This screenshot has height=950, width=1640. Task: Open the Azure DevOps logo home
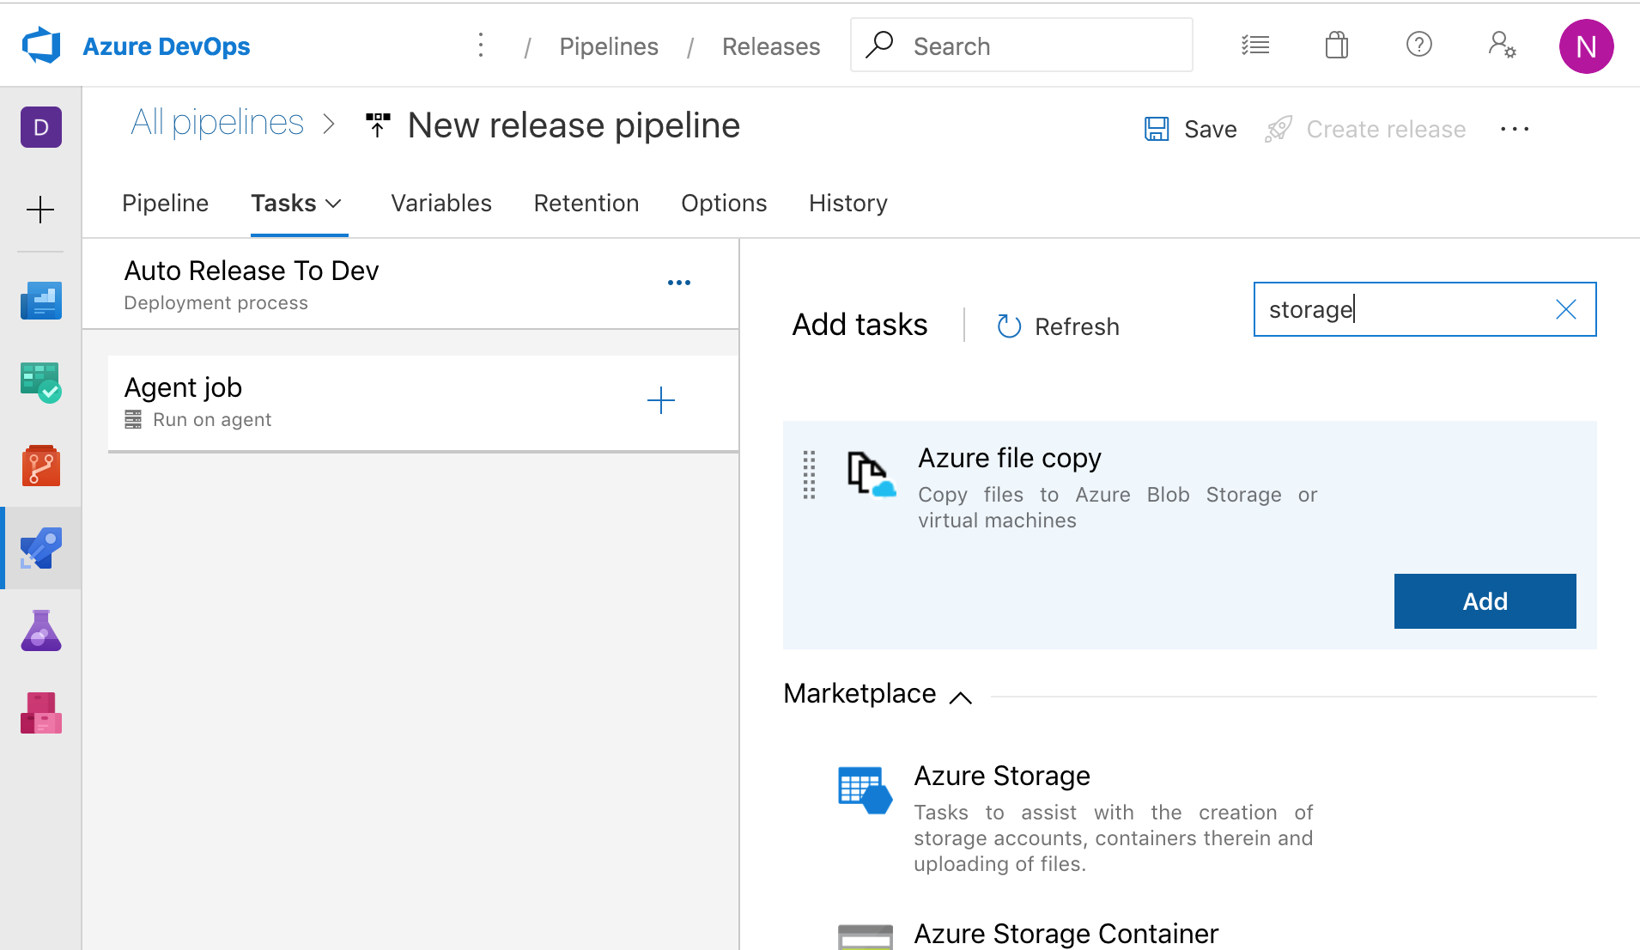41,46
